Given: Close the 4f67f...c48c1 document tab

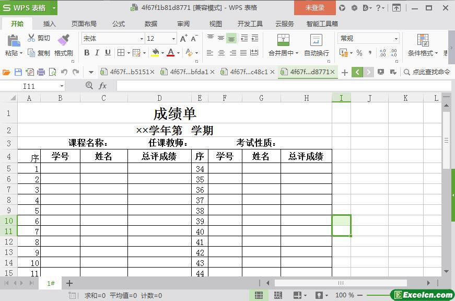Looking at the screenshot, I should (272, 72).
